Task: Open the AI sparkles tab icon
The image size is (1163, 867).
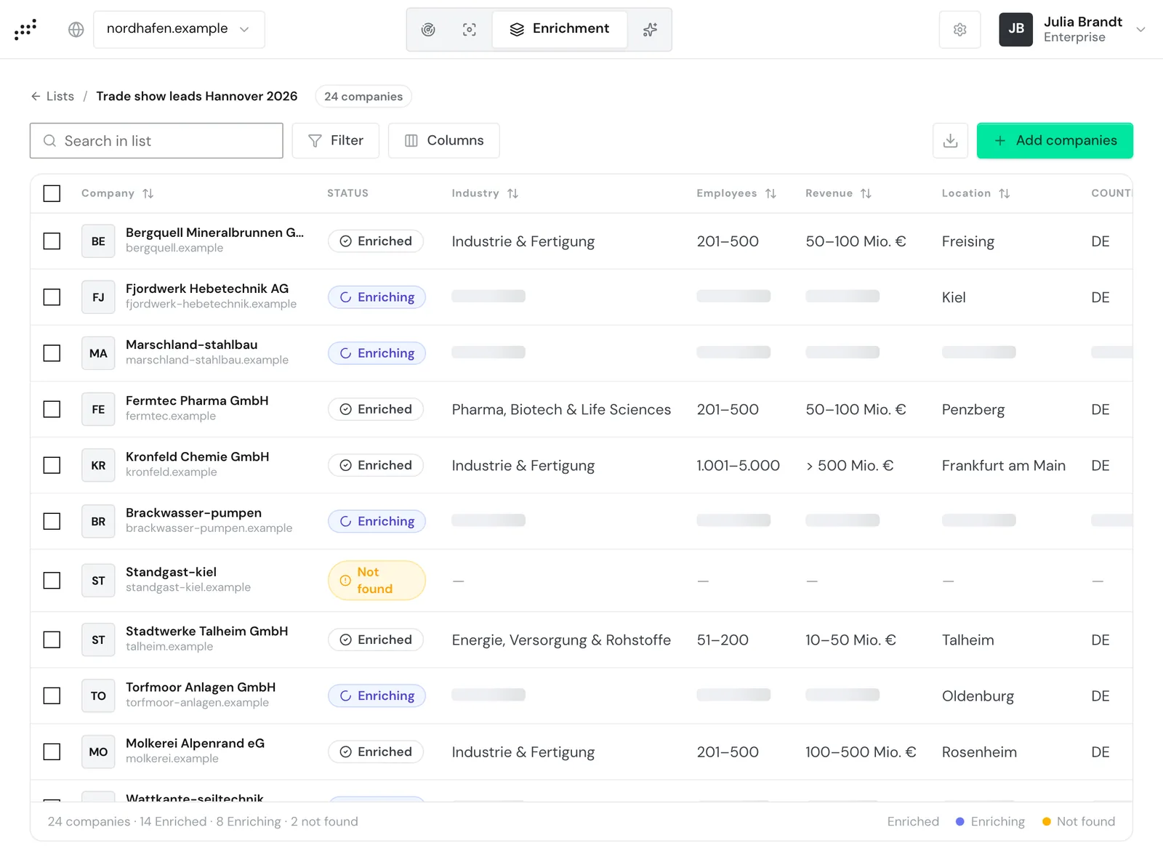Action: pyautogui.click(x=650, y=29)
